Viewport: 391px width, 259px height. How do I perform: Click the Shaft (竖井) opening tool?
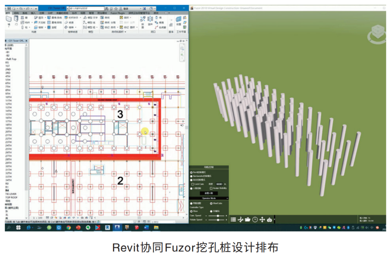(150, 21)
